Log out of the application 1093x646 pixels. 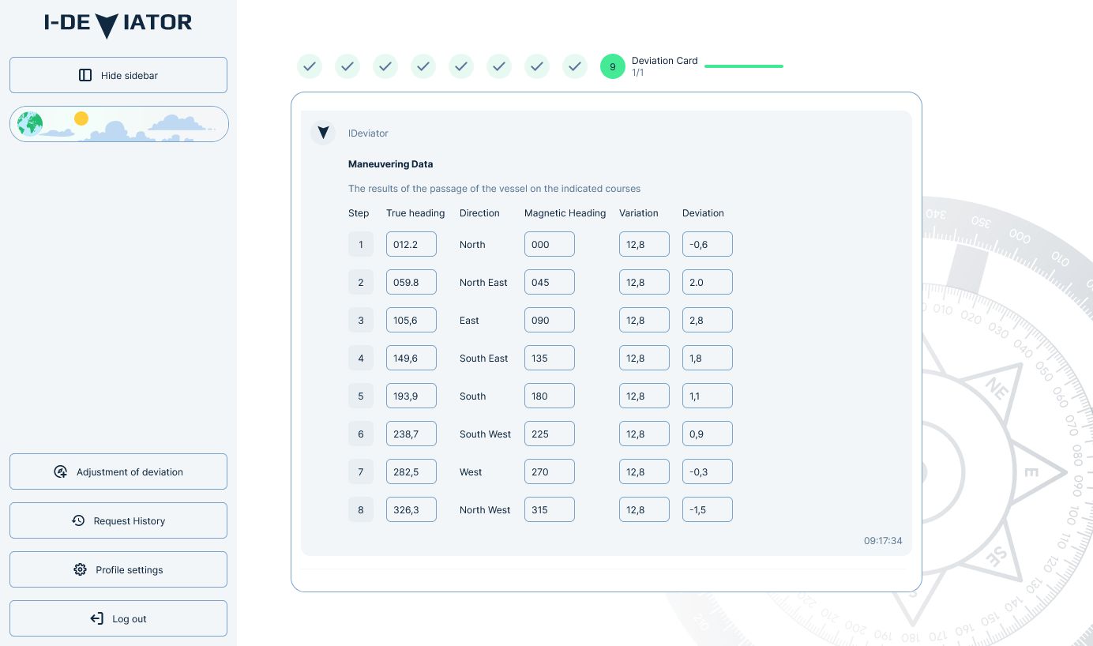pyautogui.click(x=118, y=618)
